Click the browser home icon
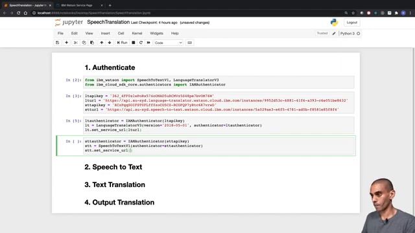 (25, 13)
